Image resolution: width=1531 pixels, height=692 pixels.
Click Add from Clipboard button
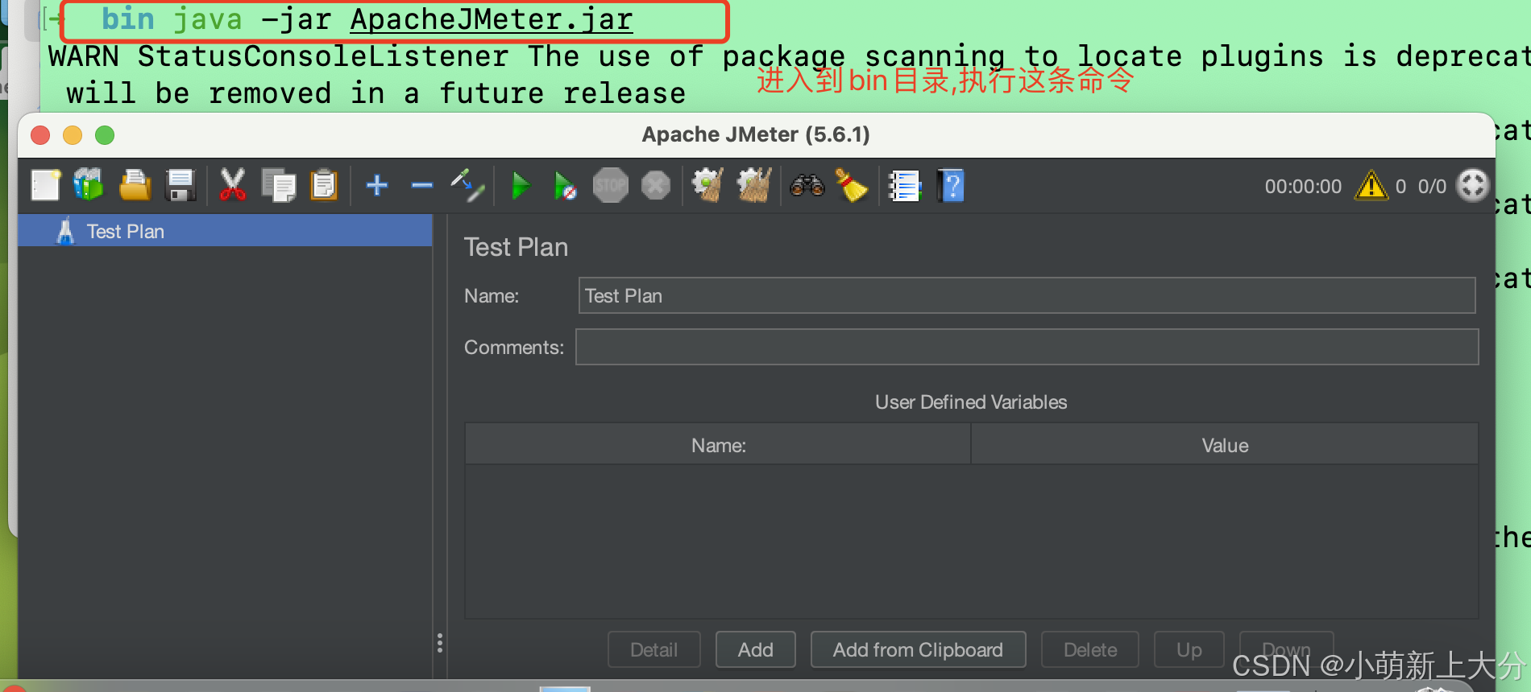coord(918,649)
